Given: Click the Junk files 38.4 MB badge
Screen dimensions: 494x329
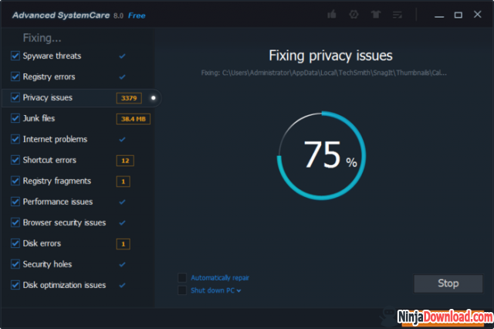Looking at the screenshot, I should coord(134,119).
